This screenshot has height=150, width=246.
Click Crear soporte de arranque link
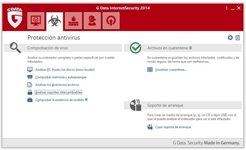[x=173, y=127]
